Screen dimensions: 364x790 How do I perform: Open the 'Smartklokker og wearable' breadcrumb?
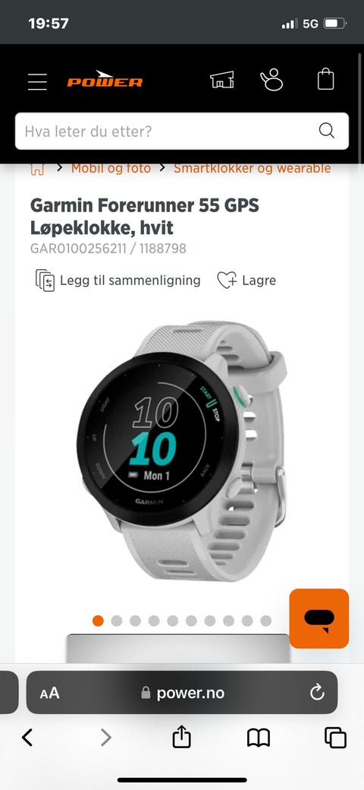pos(253,168)
